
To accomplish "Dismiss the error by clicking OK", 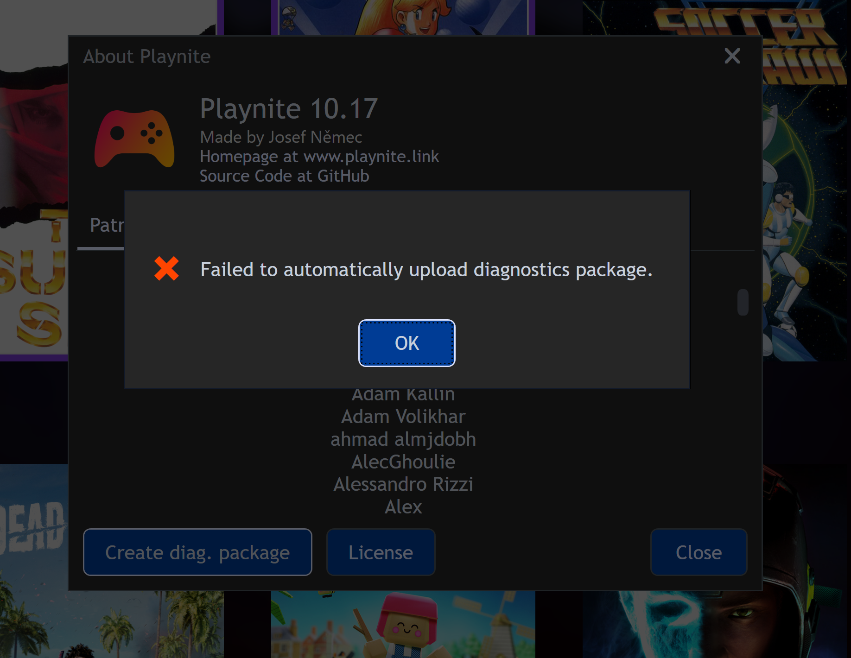I will click(406, 343).
